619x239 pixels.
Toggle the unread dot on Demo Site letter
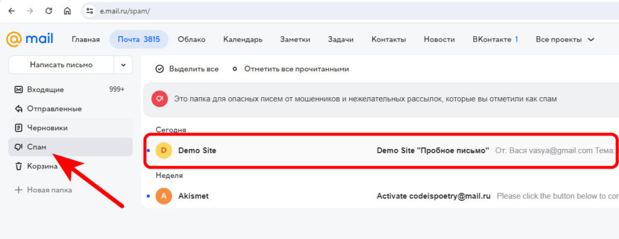tap(148, 150)
